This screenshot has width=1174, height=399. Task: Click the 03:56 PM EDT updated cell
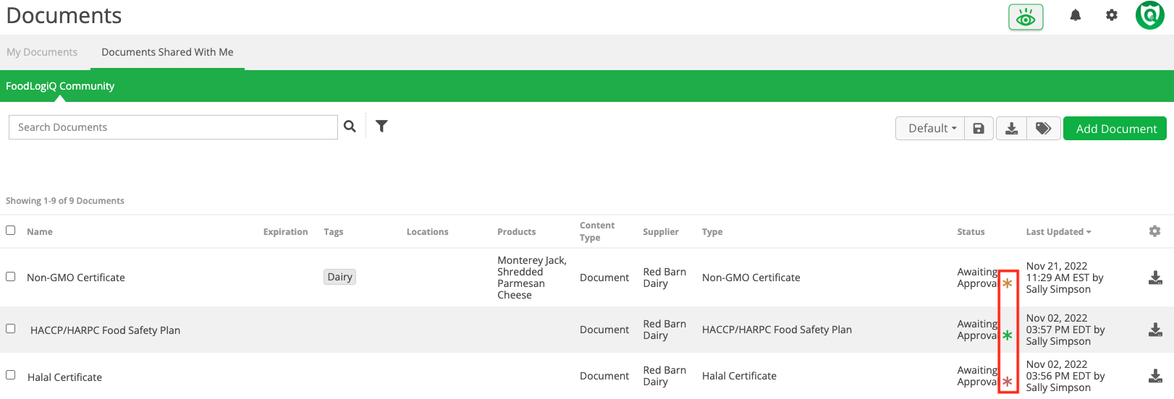1065,376
